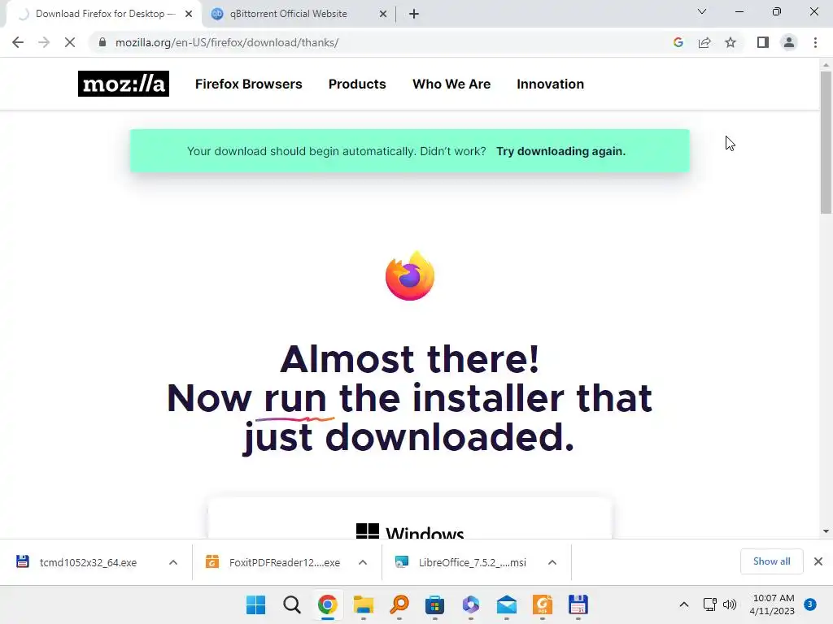This screenshot has height=624, width=833.
Task: Open the LibreOffice_7.5.2 msi download
Action: [x=461, y=562]
